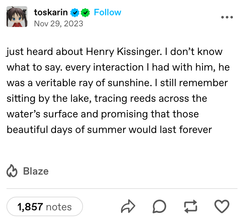Click the line 'sitting by the lake'
The image size is (244, 224).
[107, 99]
